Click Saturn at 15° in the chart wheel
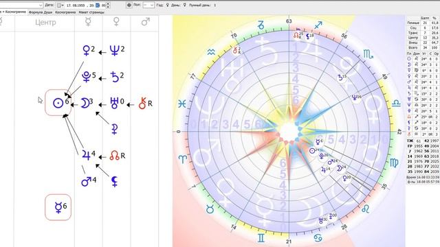Image resolution: width=440 pixels, height=247 pixels. coord(342,78)
